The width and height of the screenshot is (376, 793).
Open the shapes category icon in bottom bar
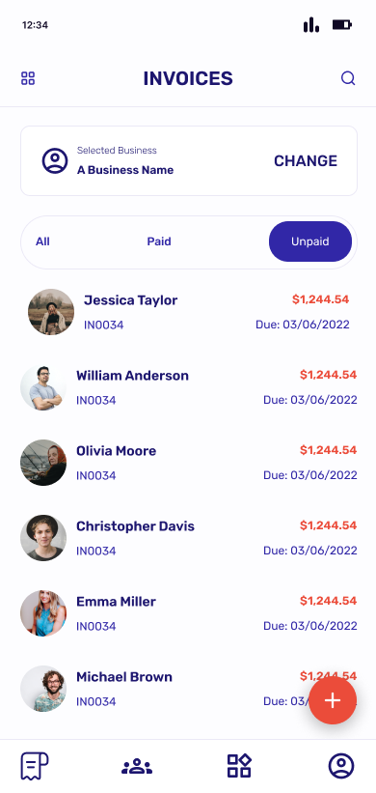click(239, 766)
